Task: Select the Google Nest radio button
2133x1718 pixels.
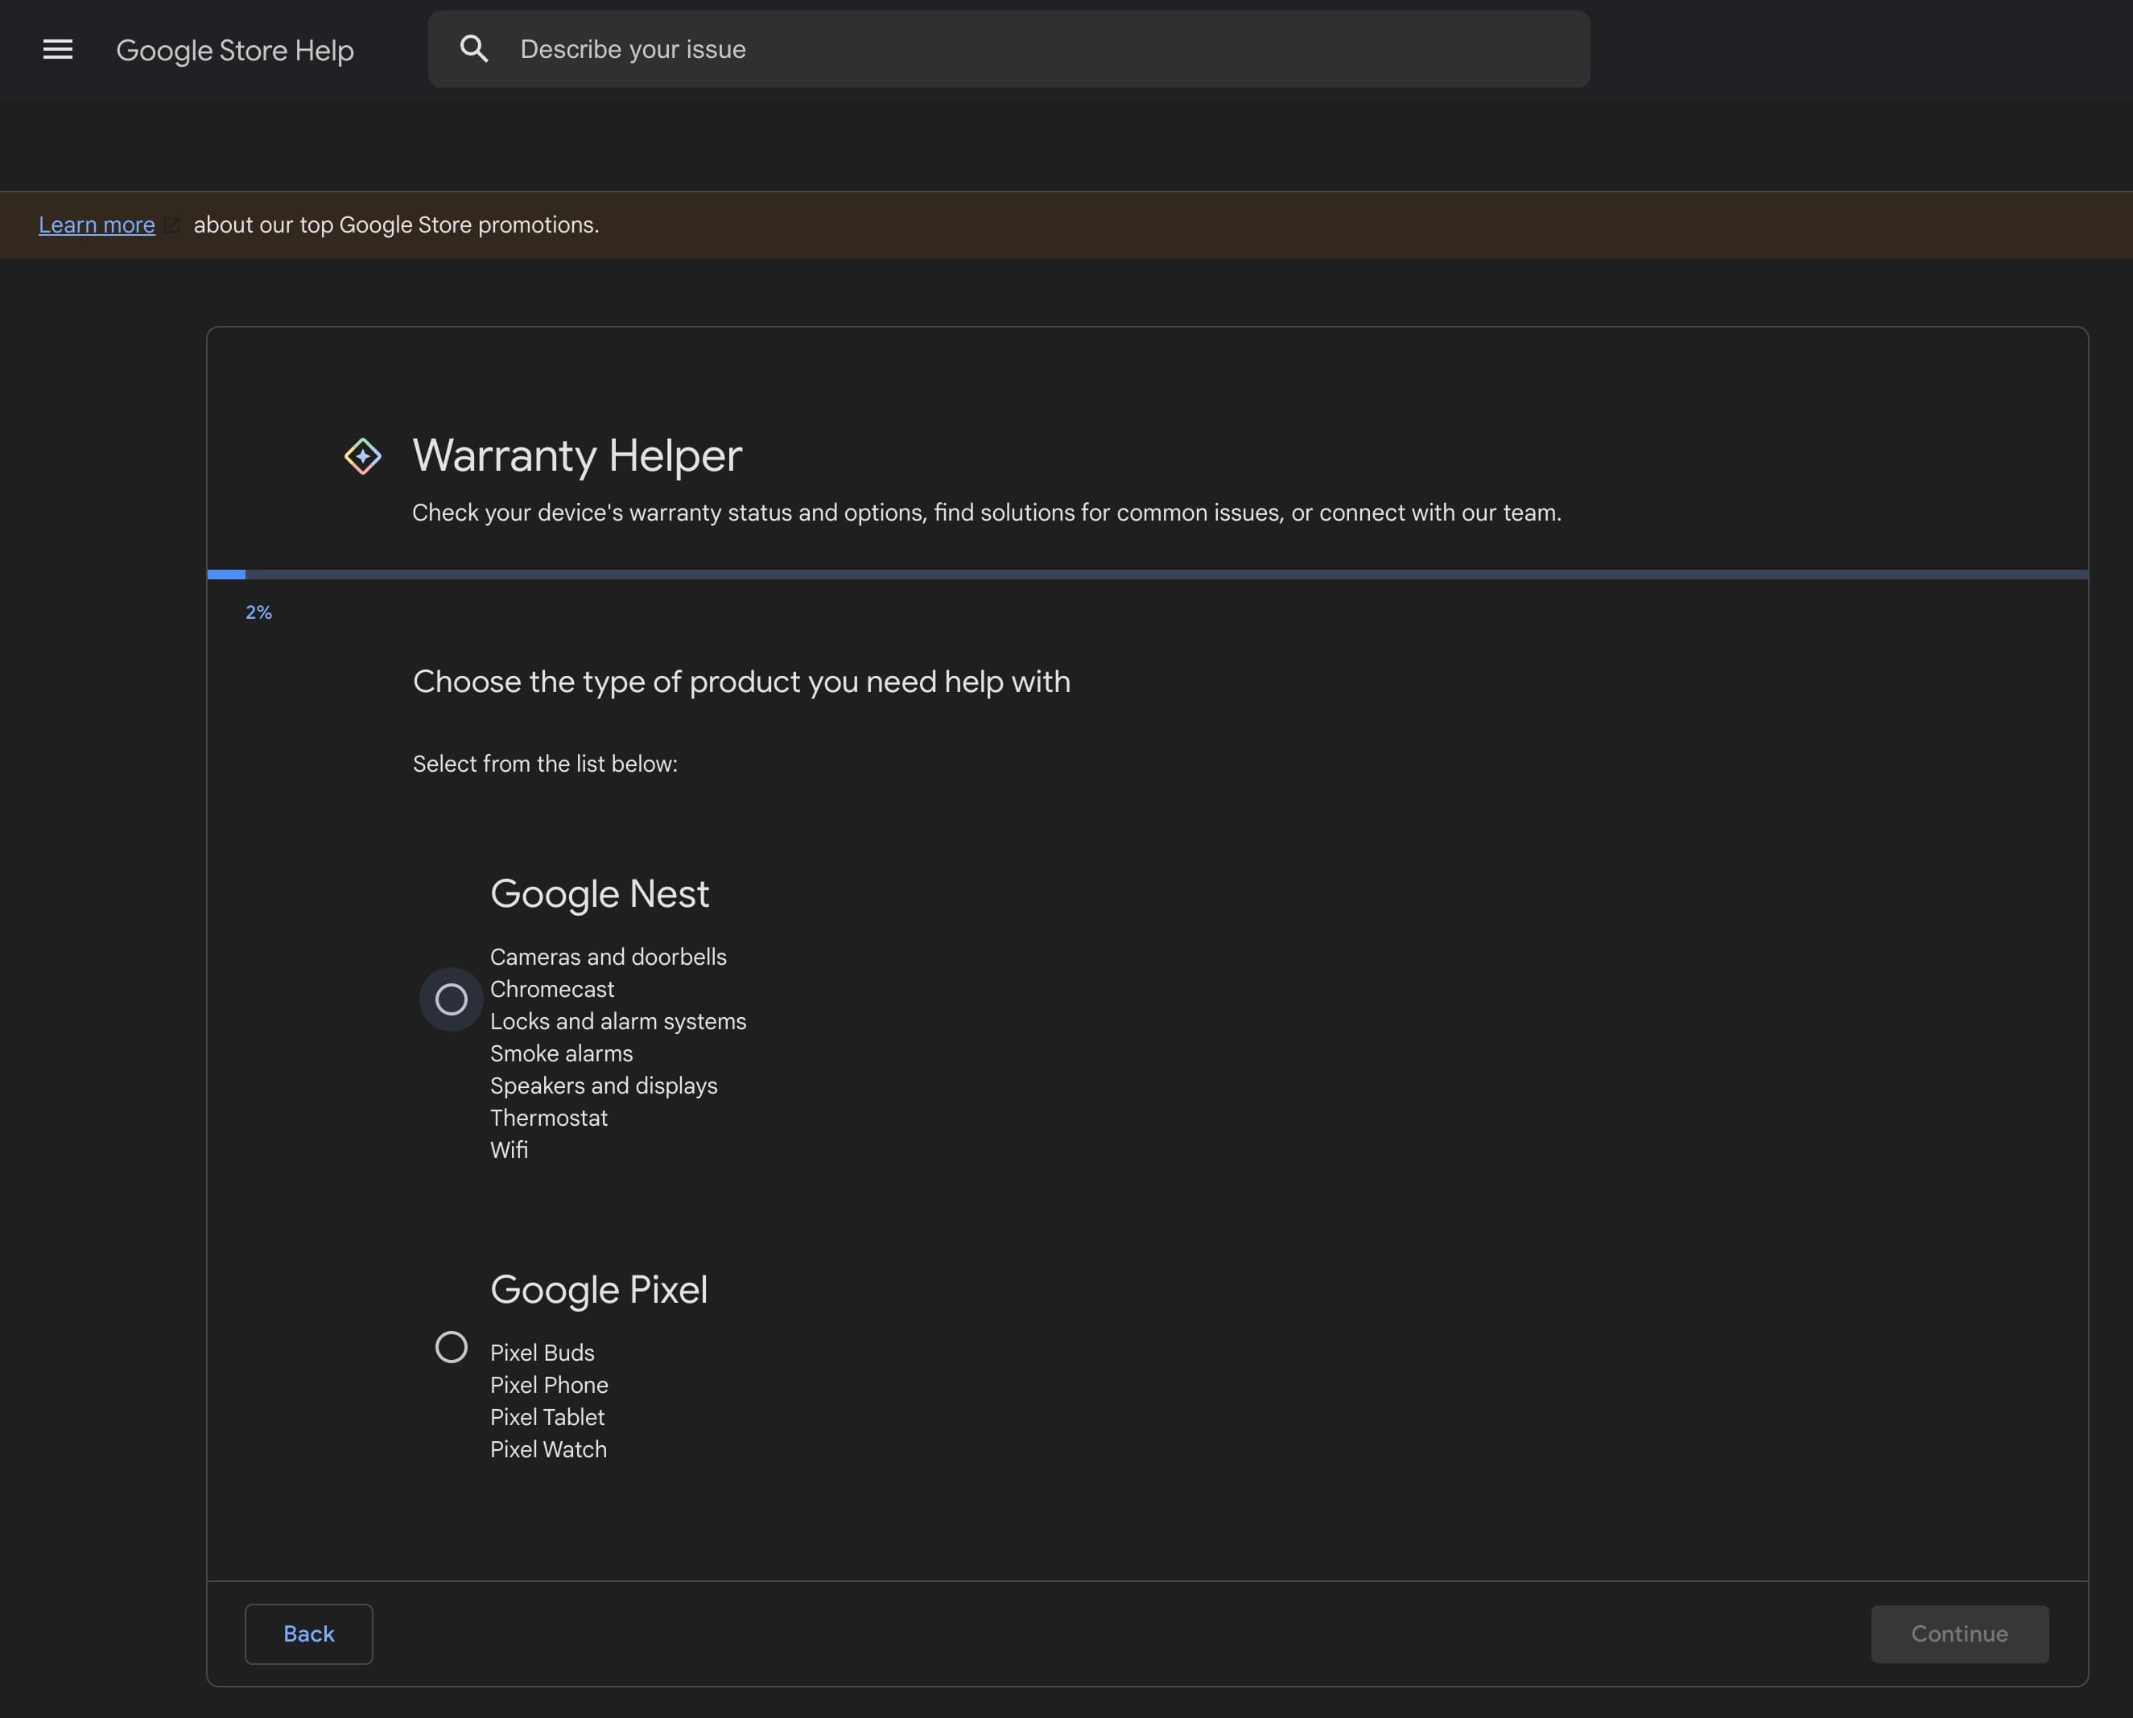Action: (452, 999)
